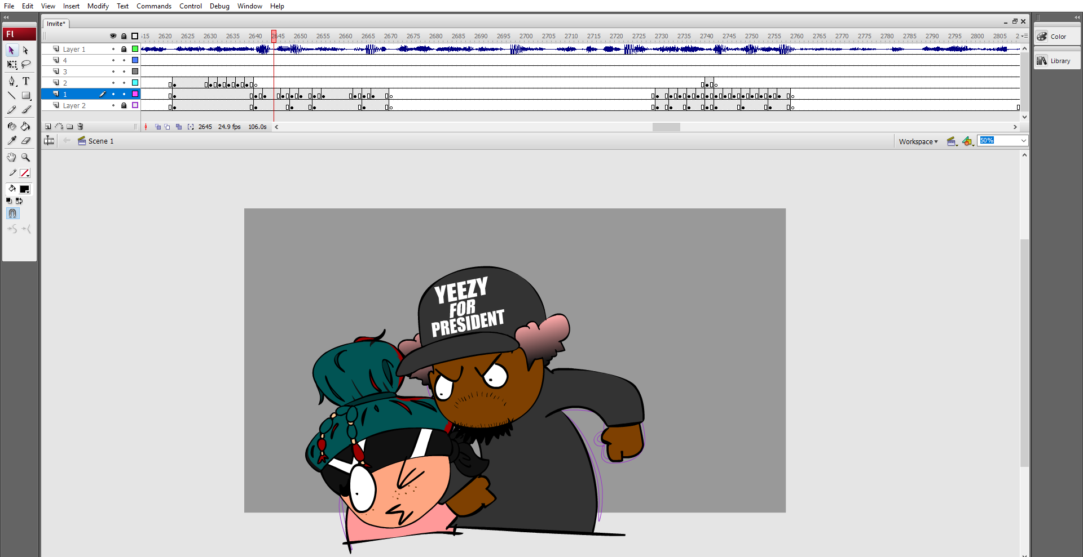Select the Selection (black arrow) tool
The height and width of the screenshot is (557, 1083).
pyautogui.click(x=11, y=50)
